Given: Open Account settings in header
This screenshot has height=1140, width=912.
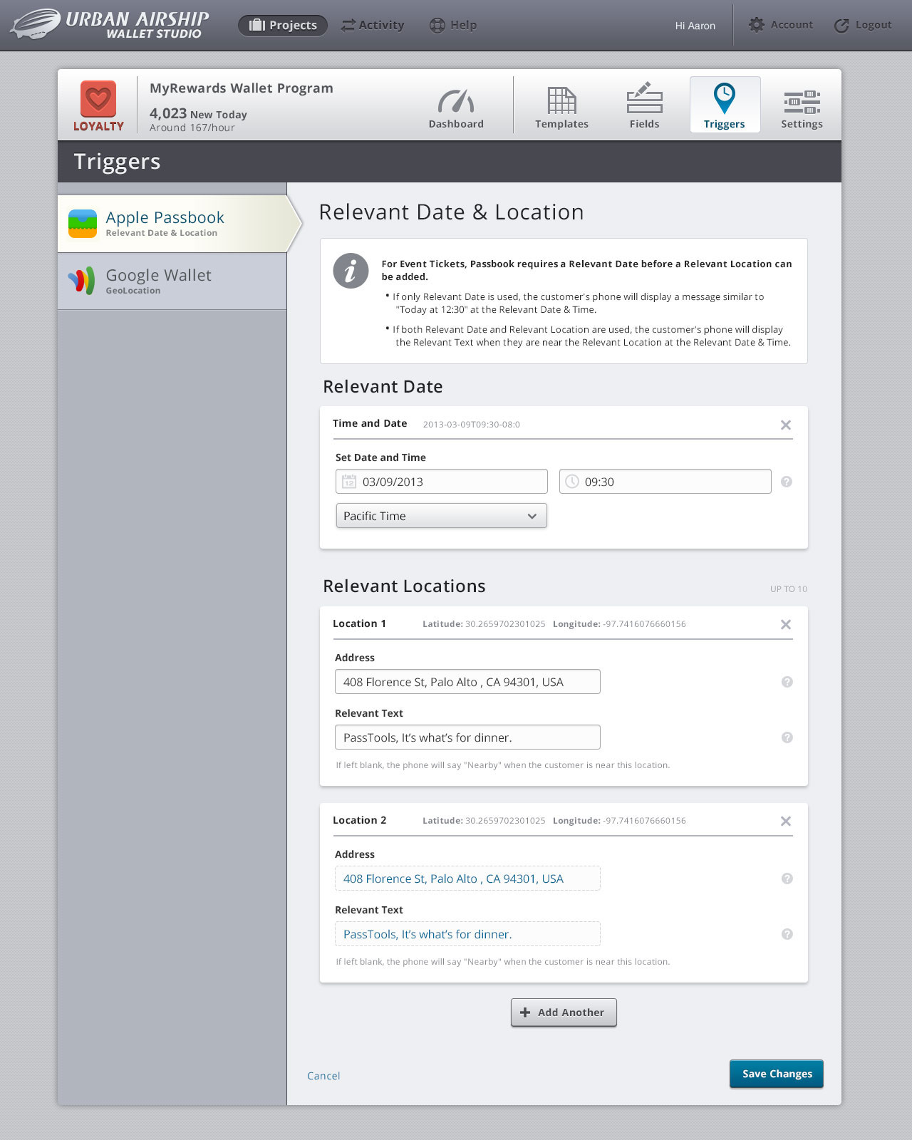Looking at the screenshot, I should 780,25.
